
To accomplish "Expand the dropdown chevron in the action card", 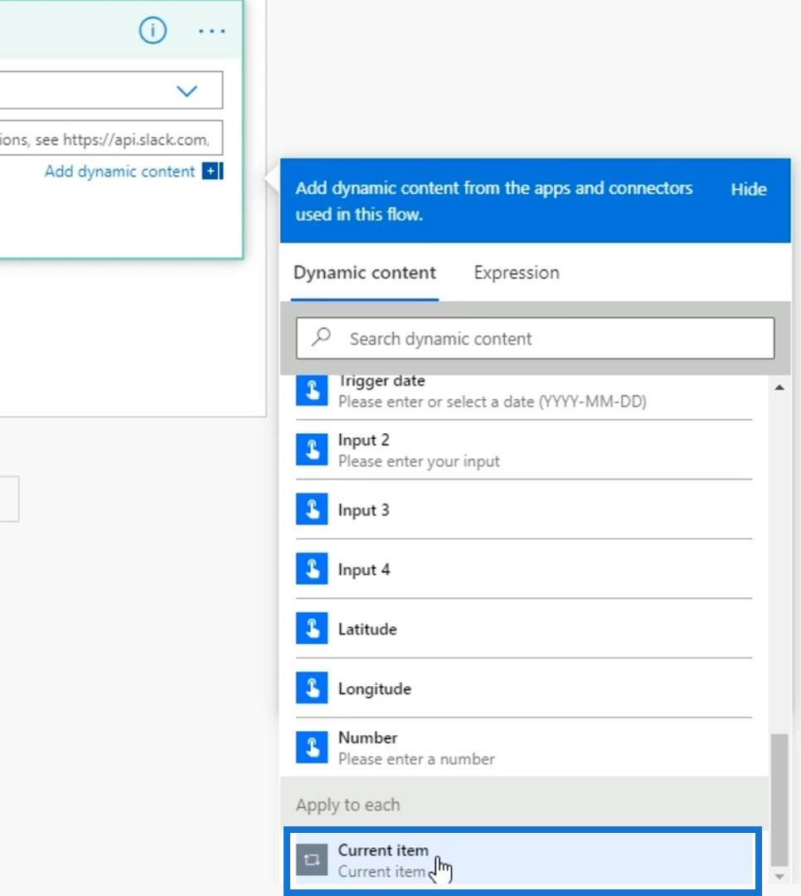I will [187, 90].
